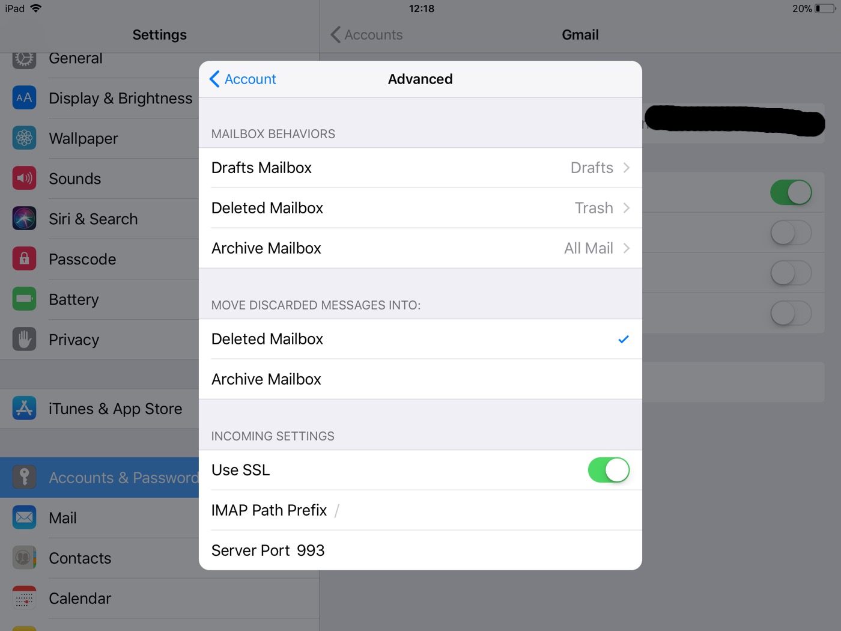
Task: Edit the Server Port 993 field
Action: coord(421,550)
